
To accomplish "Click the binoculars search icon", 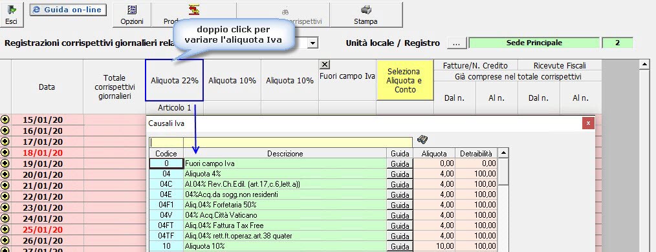I will click(422, 140).
